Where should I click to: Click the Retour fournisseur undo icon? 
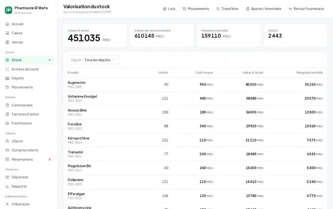point(290,9)
